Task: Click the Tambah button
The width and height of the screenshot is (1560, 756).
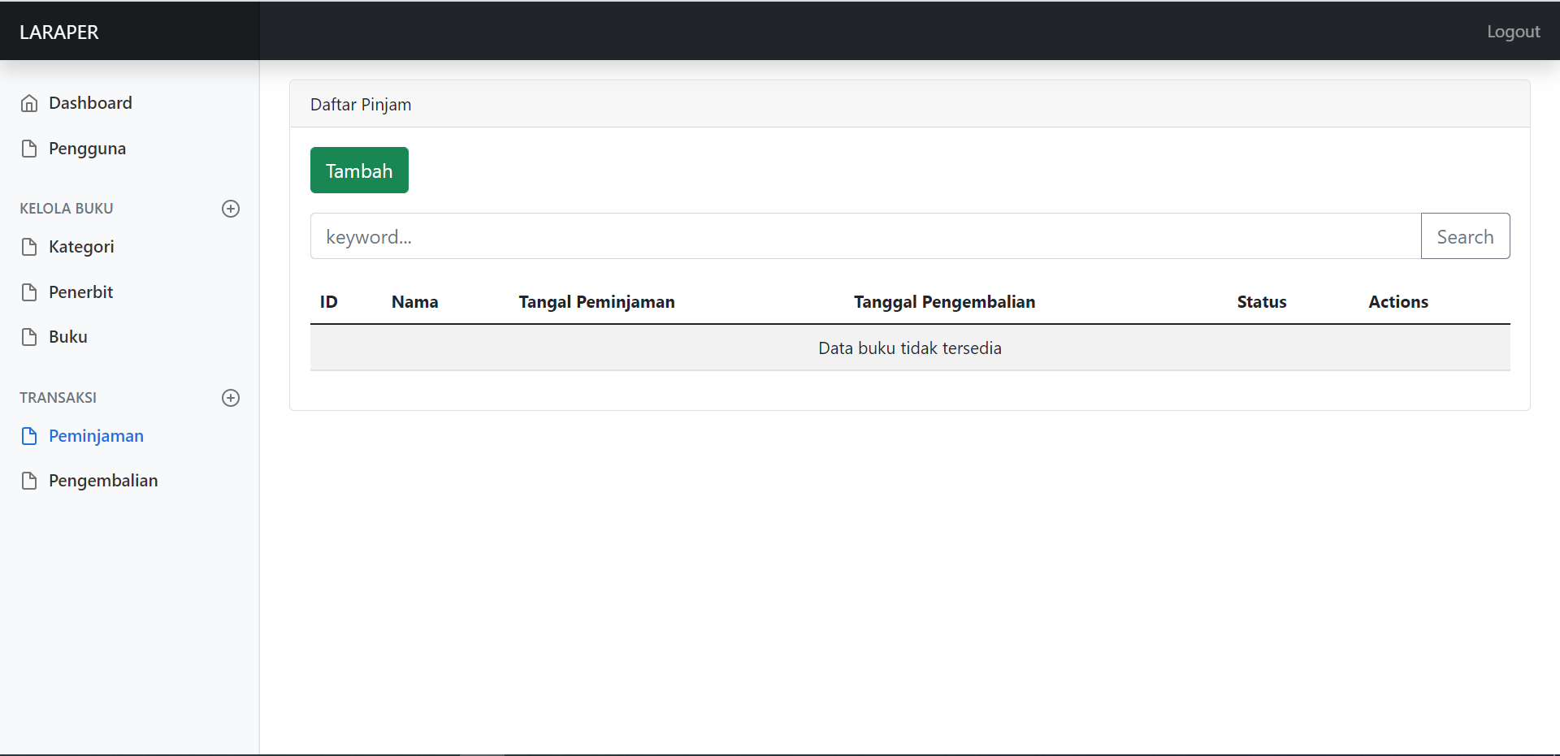Action: click(359, 170)
